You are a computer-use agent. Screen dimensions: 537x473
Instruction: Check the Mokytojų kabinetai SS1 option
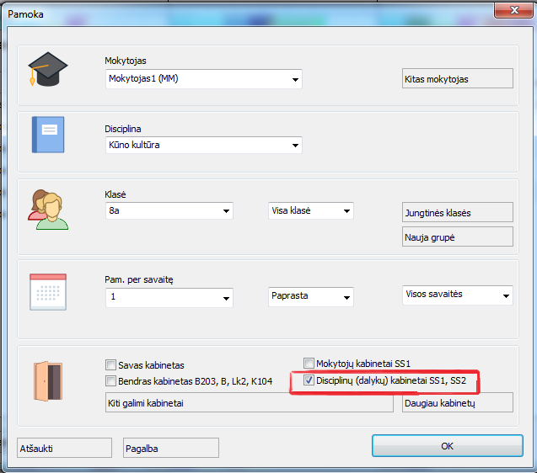pos(309,363)
